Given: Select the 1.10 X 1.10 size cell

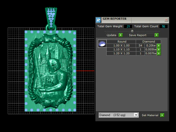Looking at the screenshot, I should [x=121, y=49].
